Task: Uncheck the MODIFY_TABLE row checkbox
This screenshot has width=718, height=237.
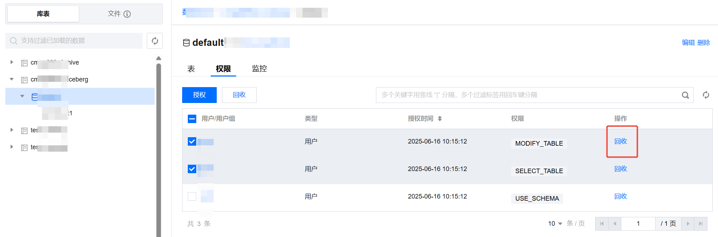Action: click(192, 141)
